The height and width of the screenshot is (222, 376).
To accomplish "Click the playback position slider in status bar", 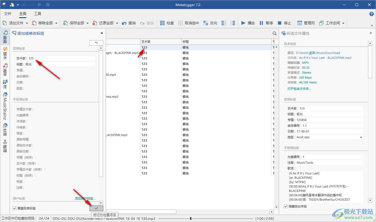I will (191, 218).
